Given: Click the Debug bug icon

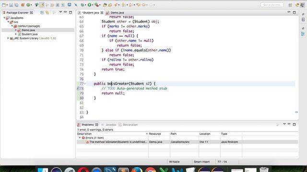Looking at the screenshot, I should 83,5.
